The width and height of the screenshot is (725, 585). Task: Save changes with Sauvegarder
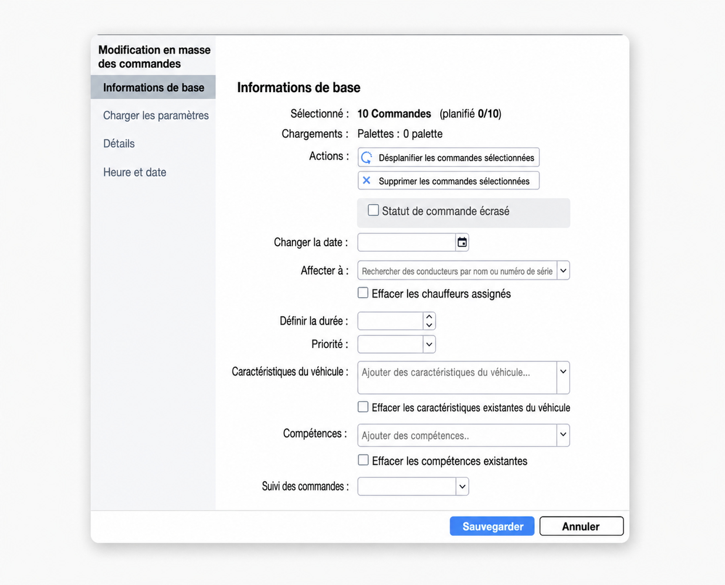492,526
